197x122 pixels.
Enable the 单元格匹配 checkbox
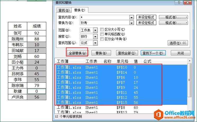coord(102,34)
